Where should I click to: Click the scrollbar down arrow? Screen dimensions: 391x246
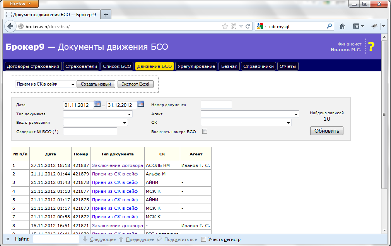384,231
